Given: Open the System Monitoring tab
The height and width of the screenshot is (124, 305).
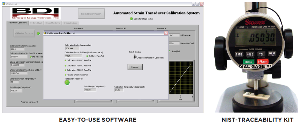Looking at the screenshot, I should pyautogui.click(x=53, y=23).
